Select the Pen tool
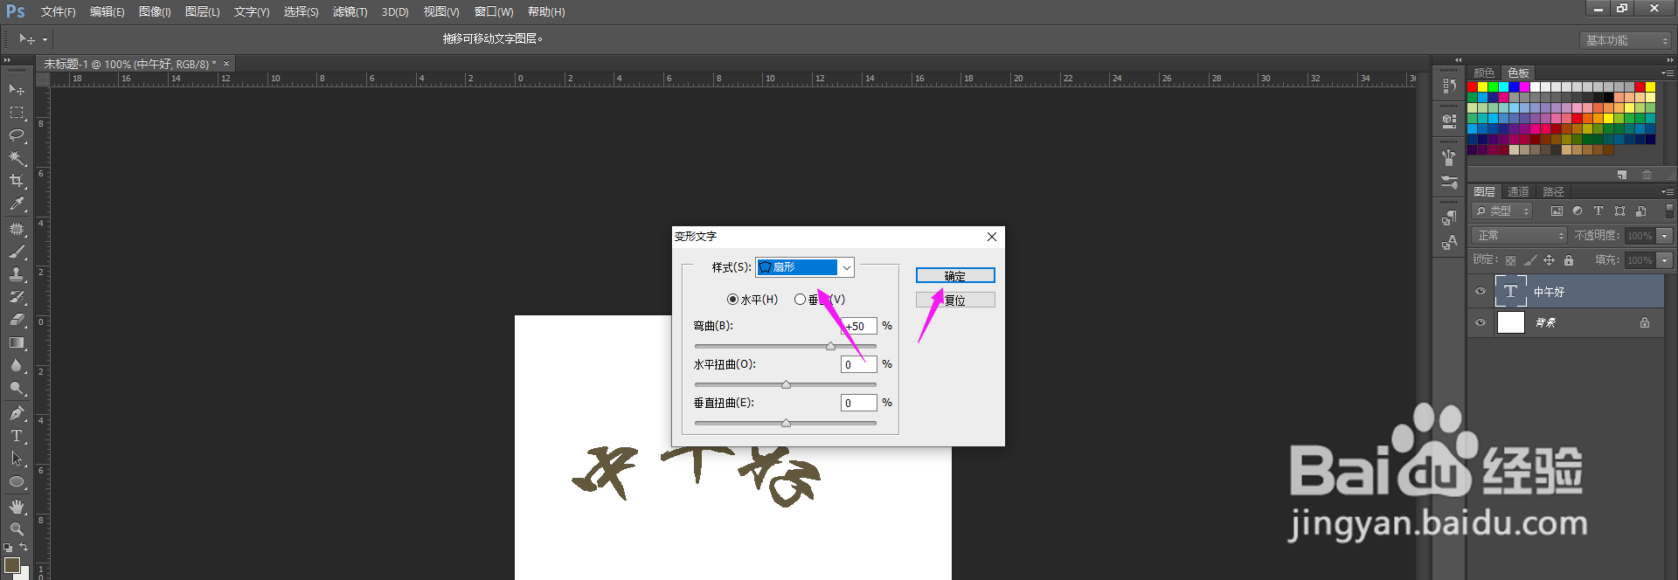The width and height of the screenshot is (1678, 580). click(x=17, y=413)
